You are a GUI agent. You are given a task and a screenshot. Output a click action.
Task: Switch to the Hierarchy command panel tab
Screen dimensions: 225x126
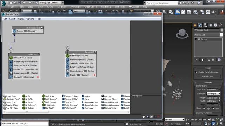click(x=205, y=25)
